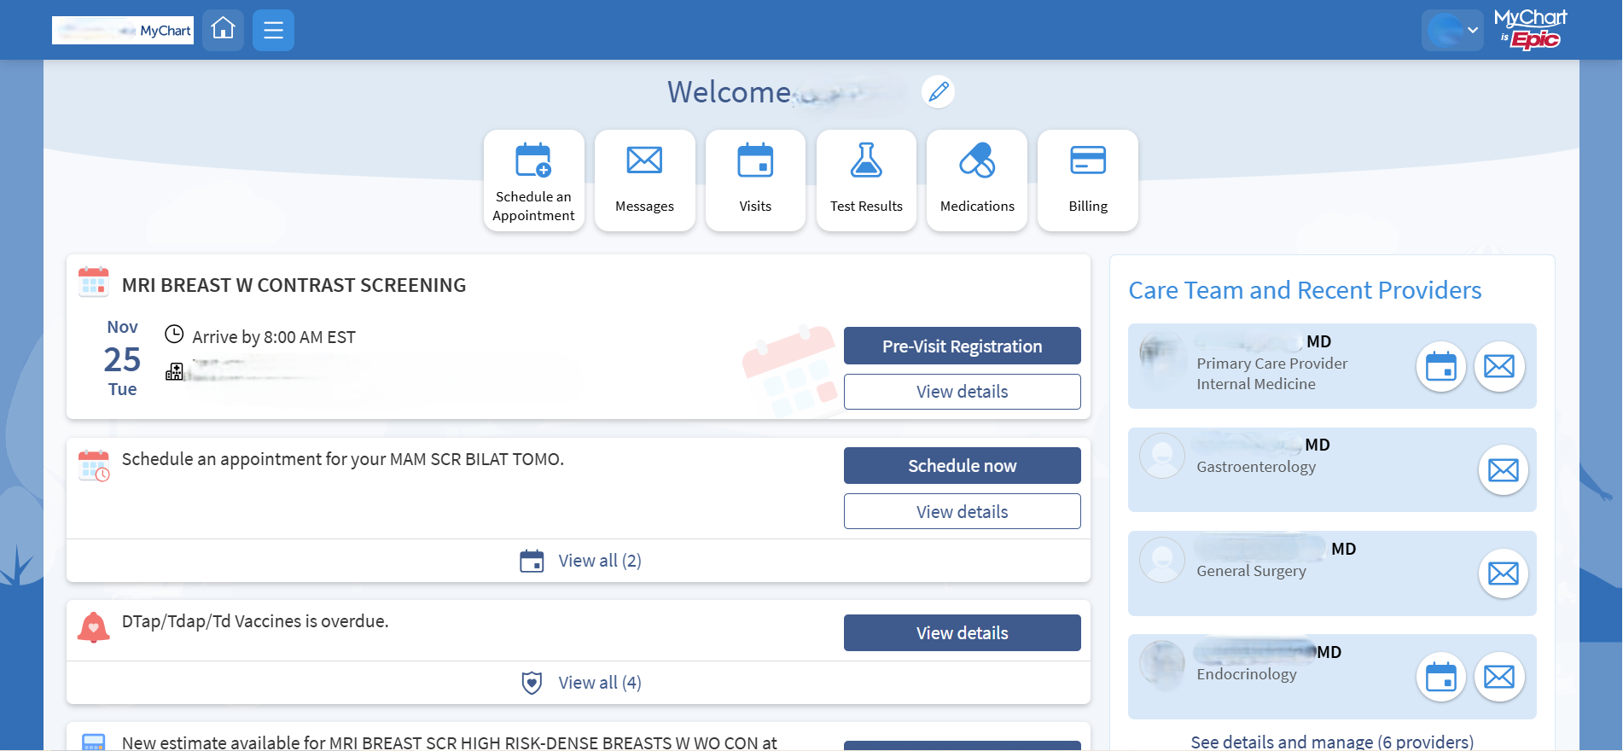The width and height of the screenshot is (1623, 751).
Task: Click the Pre-Visit Registration button
Action: click(x=962, y=346)
